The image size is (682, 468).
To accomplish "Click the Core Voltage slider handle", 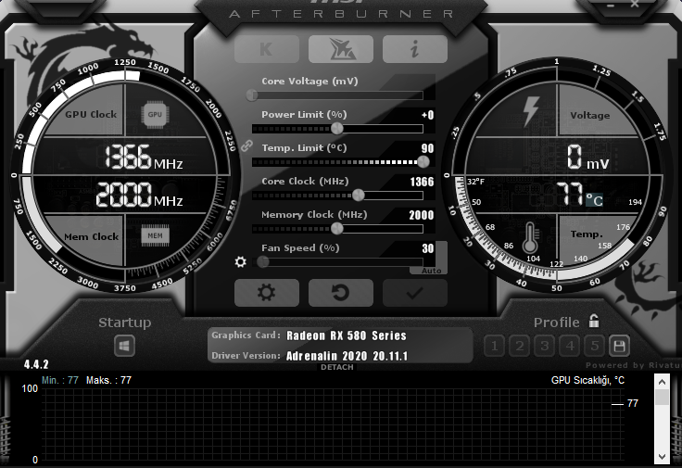I will coord(252,95).
